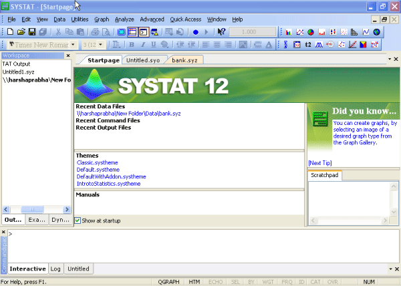The image size is (401, 286).
Task: Open the font name dropdown
Action: (x=73, y=45)
